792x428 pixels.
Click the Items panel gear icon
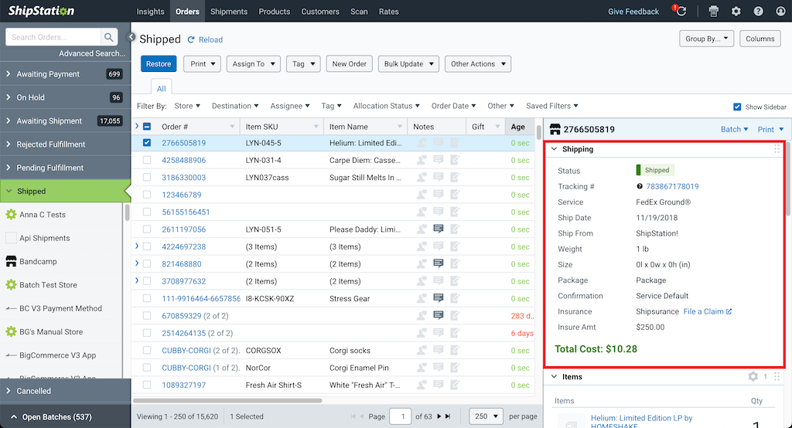[x=753, y=376]
